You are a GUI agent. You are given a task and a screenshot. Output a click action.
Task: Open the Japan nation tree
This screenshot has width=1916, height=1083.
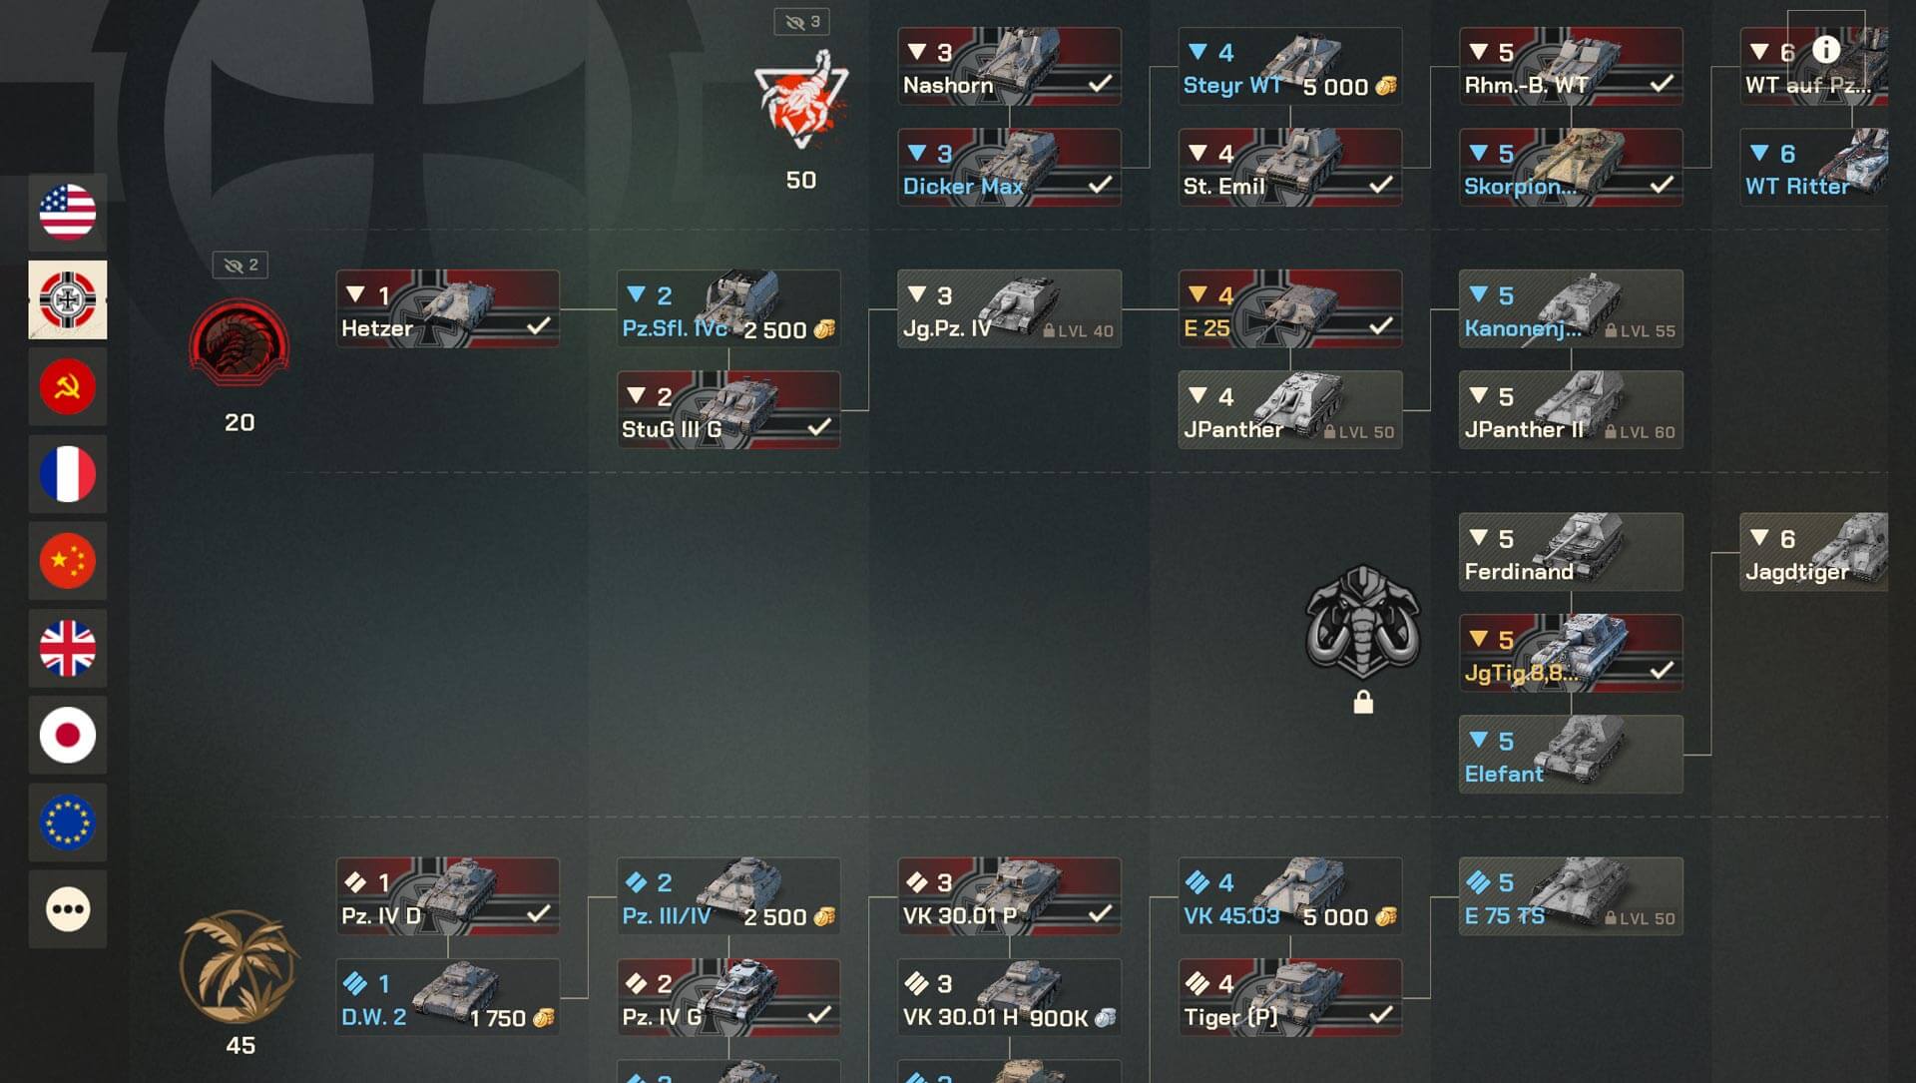tap(68, 736)
